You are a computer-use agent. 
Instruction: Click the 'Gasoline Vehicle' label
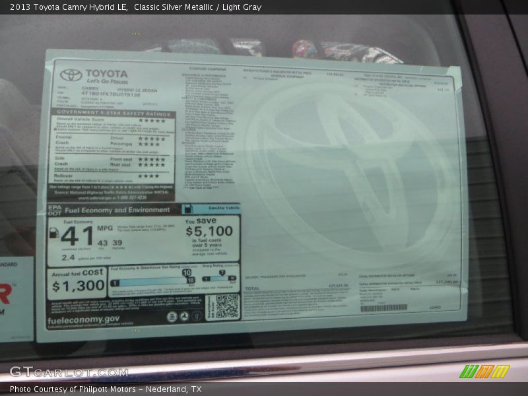pyautogui.click(x=224, y=208)
